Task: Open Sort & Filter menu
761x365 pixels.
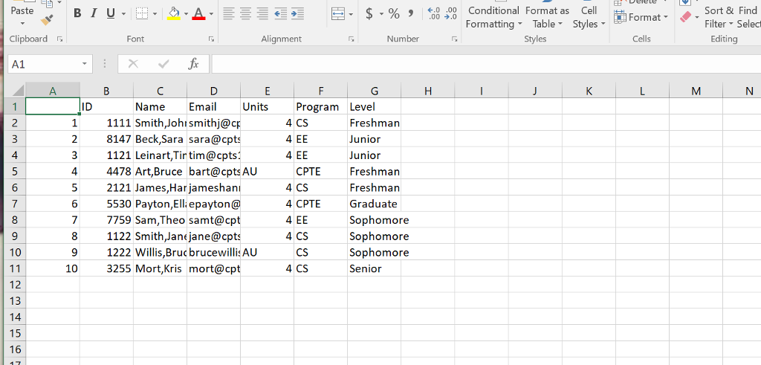Action: 719,17
